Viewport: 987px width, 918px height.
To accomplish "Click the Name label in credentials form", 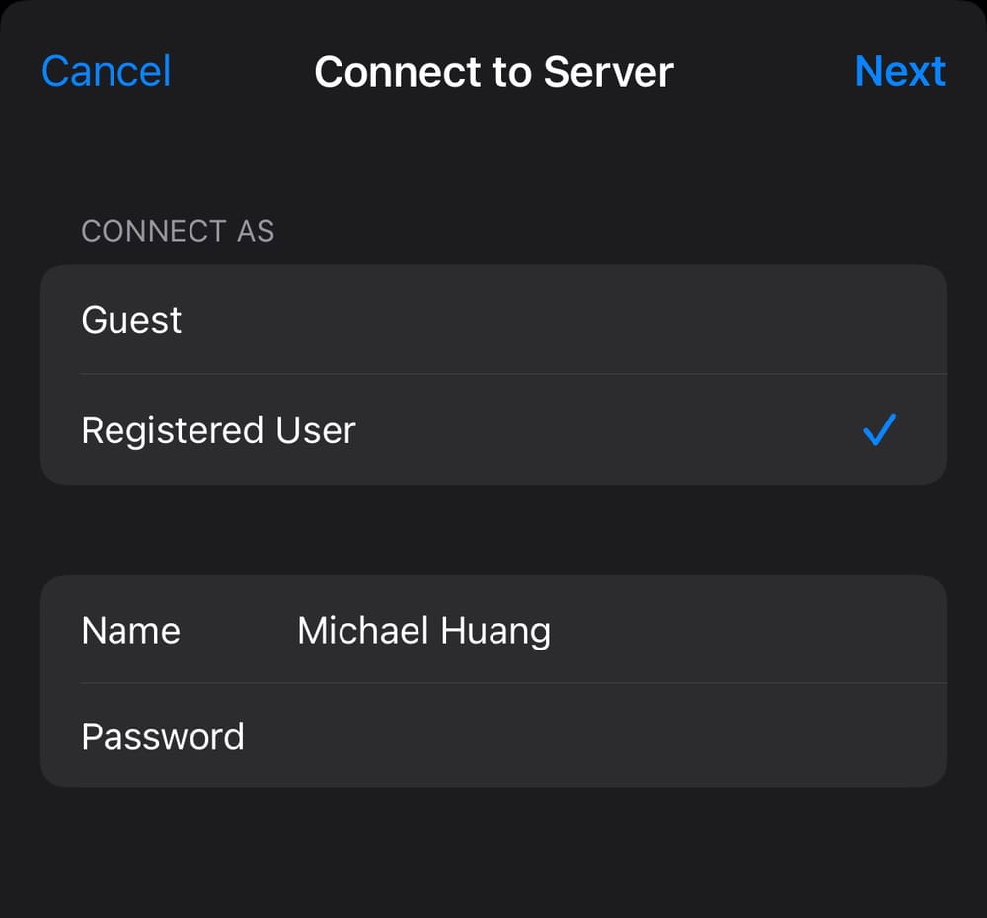I will pos(131,631).
